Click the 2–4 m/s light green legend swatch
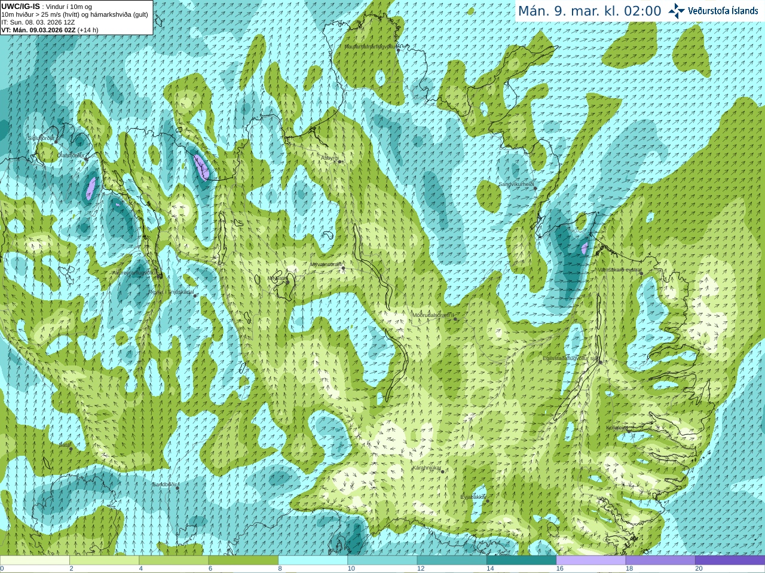The height and width of the screenshot is (573, 765). 104,560
